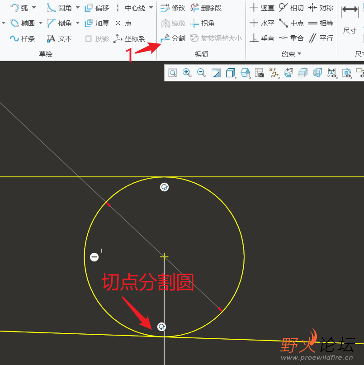Apply the Horizontal (水平) constraint

tap(262, 23)
